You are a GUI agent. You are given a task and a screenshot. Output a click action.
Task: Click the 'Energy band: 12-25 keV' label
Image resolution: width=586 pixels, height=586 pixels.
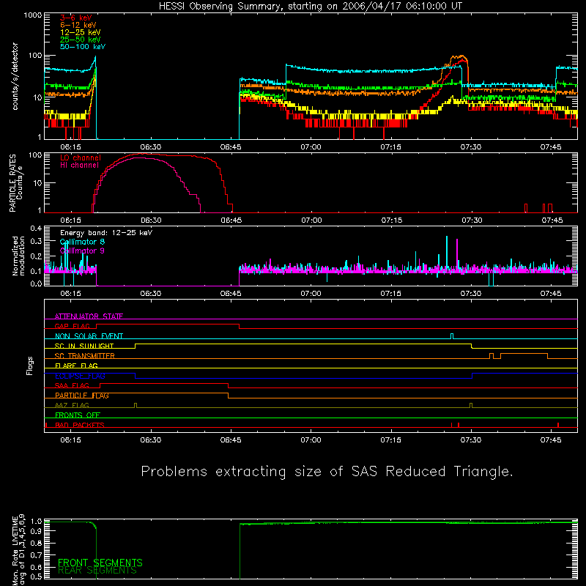(106, 233)
